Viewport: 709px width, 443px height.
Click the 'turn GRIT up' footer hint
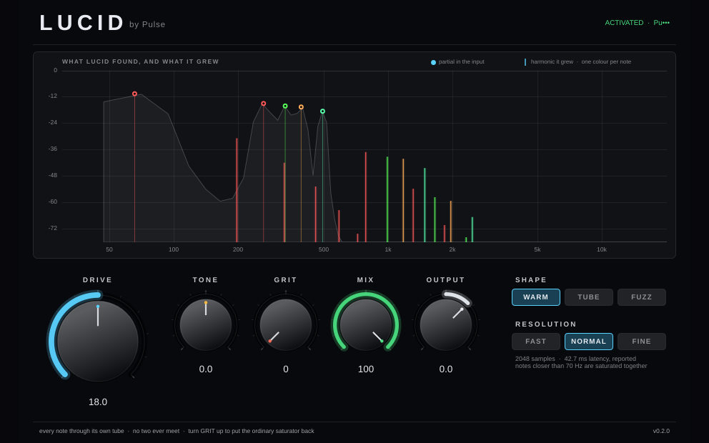point(251,431)
